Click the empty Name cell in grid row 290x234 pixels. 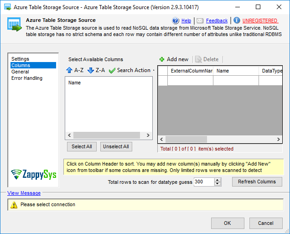[x=236, y=80]
